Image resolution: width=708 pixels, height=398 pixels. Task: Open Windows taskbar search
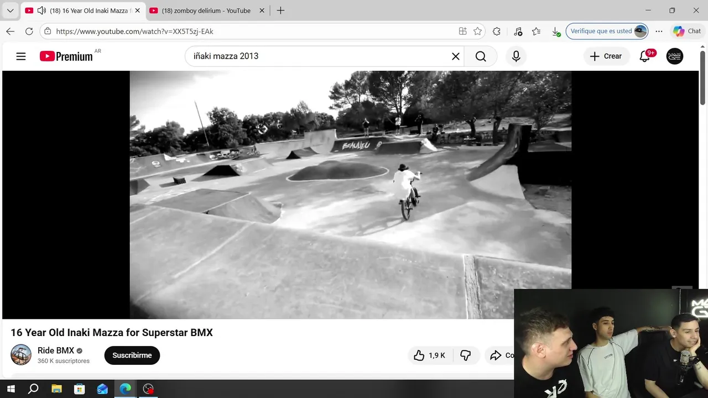pos(33,389)
